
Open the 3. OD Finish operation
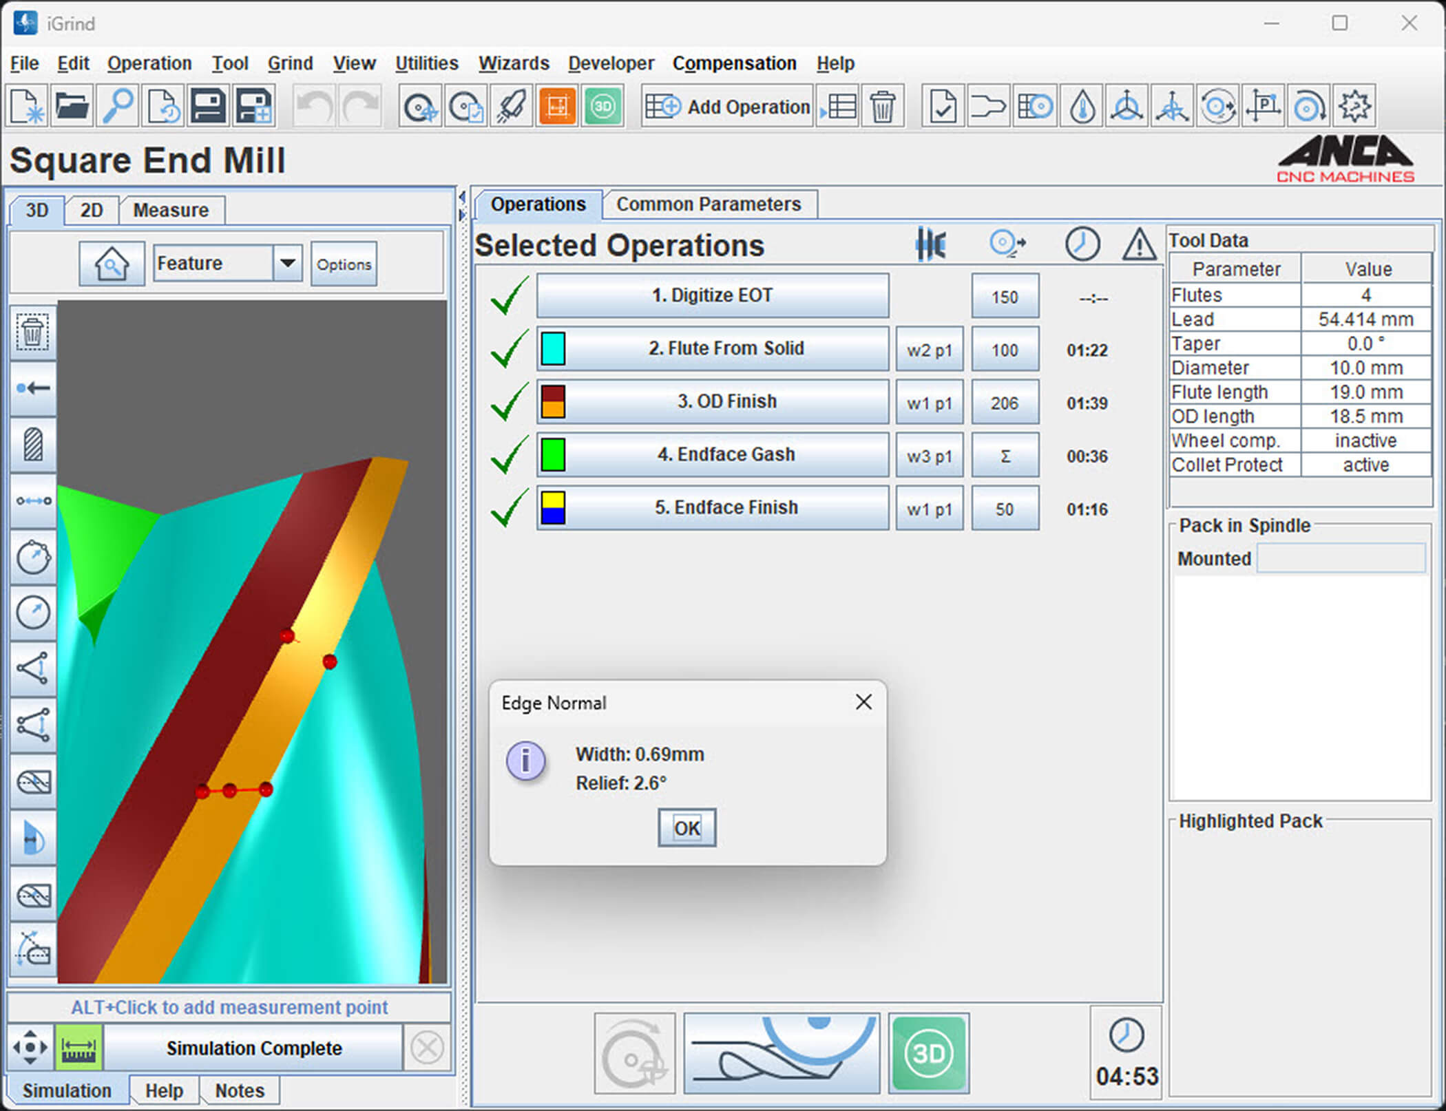pos(726,402)
